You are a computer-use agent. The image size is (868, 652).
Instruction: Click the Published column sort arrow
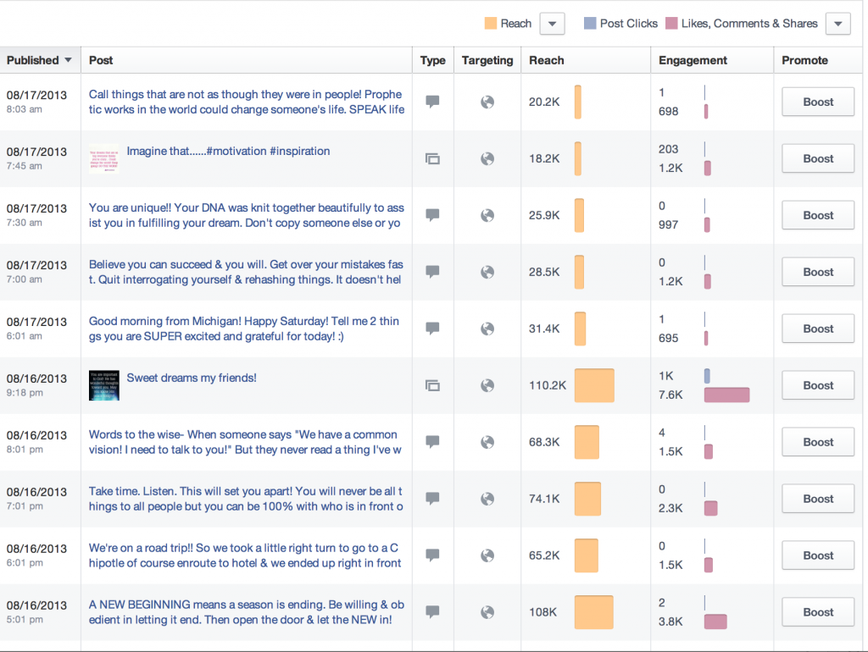coord(68,60)
